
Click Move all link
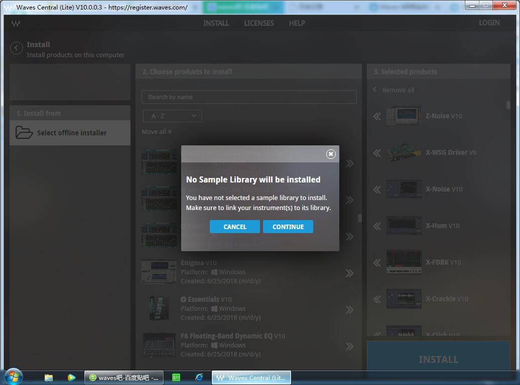157,131
